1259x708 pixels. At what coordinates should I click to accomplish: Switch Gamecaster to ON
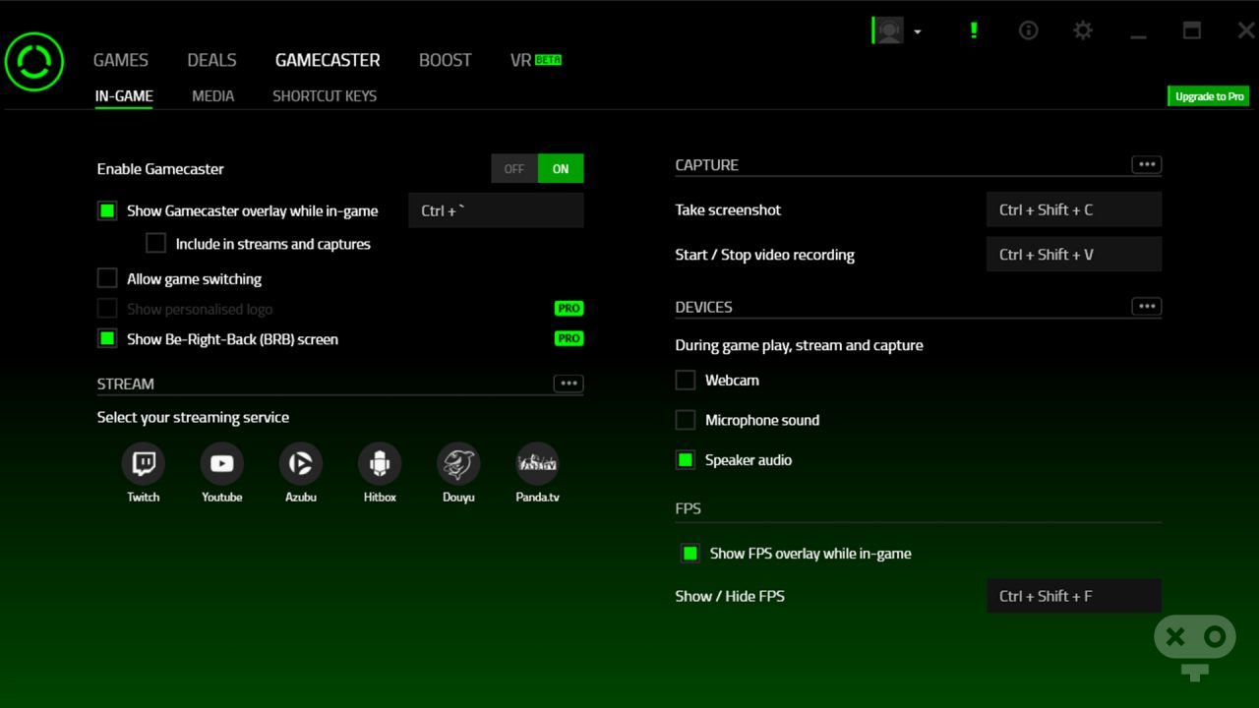pyautogui.click(x=561, y=169)
